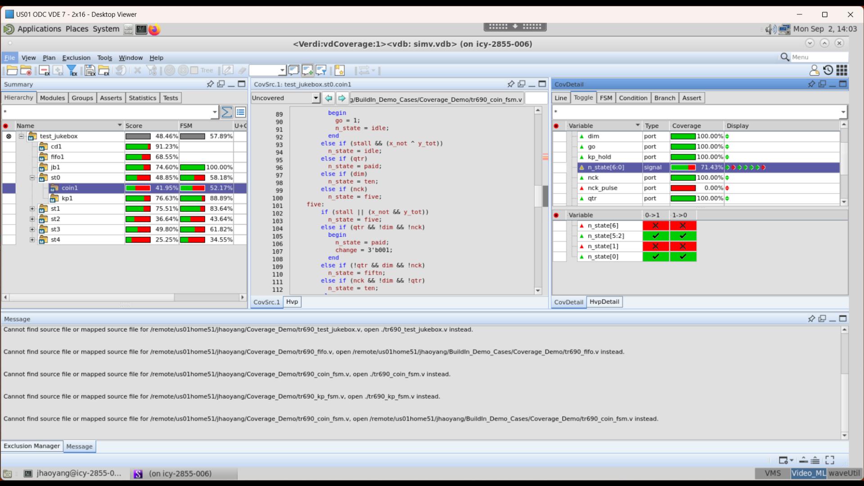
Task: Switch to the Exclusion Manager tab
Action: [x=31, y=446]
